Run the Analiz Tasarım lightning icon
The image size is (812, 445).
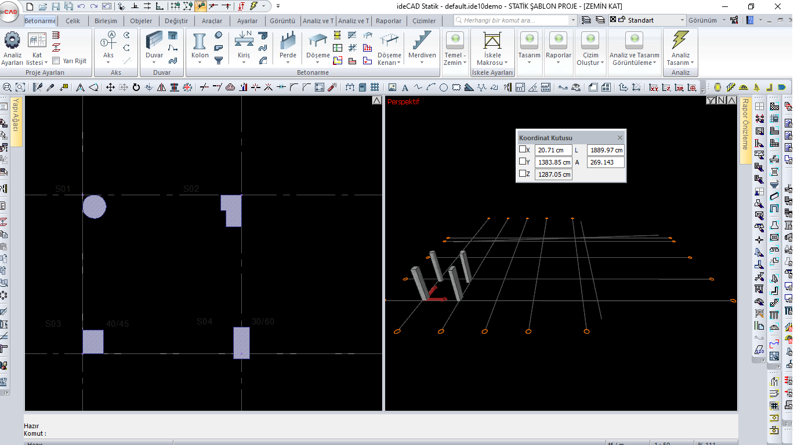[680, 41]
